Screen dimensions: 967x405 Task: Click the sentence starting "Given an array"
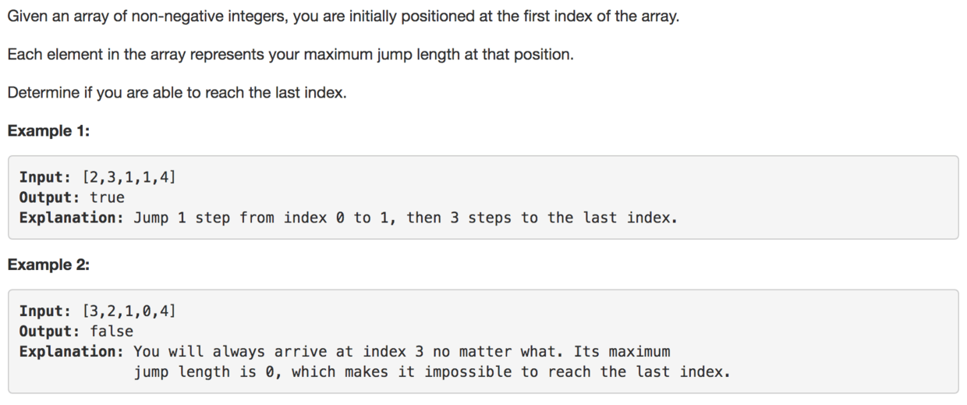(343, 16)
